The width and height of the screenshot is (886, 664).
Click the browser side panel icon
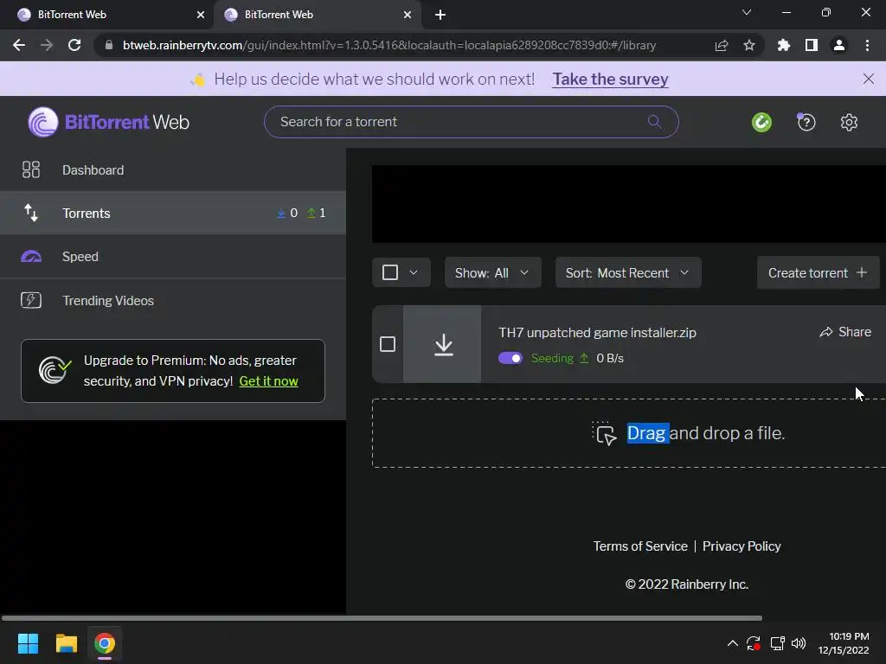(812, 45)
